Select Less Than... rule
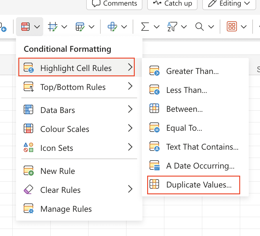260x236 pixels. point(195,90)
